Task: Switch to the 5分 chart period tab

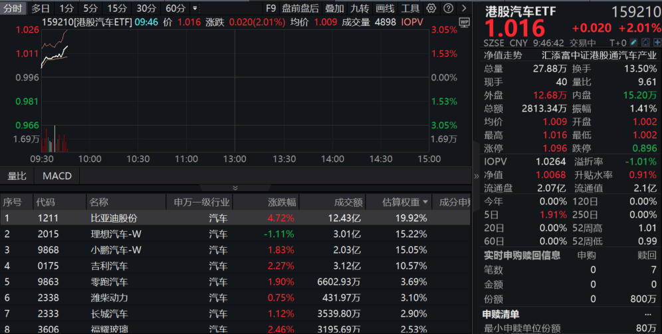Action: coord(90,9)
